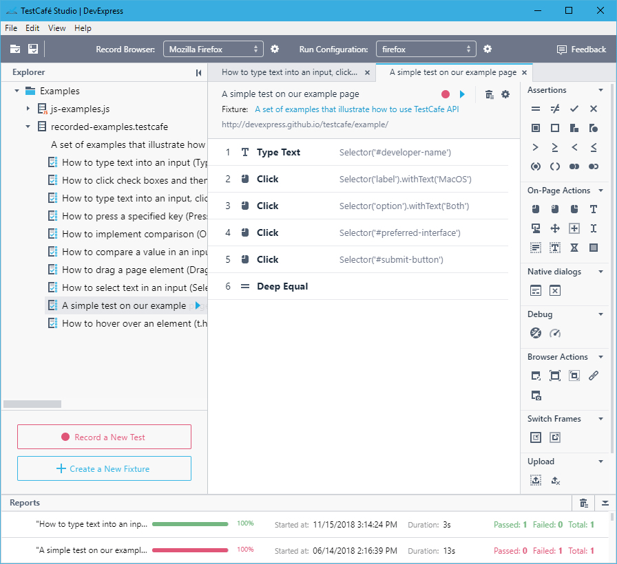The height and width of the screenshot is (564, 617).
Task: Add the Greater Than or Equal assertion
Action: click(x=555, y=147)
